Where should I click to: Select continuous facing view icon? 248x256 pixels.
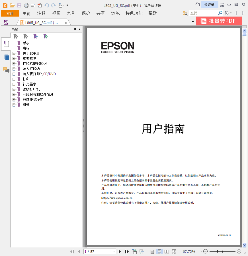pyautogui.click(x=174, y=252)
